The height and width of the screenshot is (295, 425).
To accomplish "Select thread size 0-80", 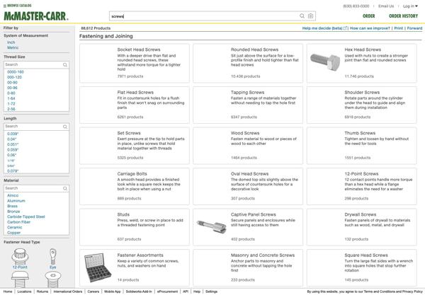I will click(x=11, y=93).
